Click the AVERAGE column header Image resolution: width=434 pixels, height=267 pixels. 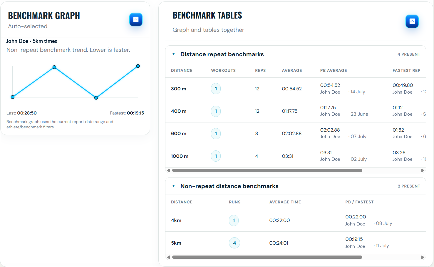click(292, 70)
